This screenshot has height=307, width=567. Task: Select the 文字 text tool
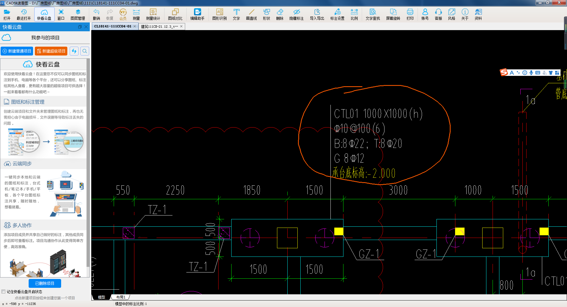[x=236, y=14]
